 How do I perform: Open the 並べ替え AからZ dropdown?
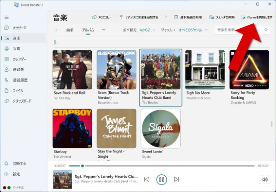click(147, 30)
